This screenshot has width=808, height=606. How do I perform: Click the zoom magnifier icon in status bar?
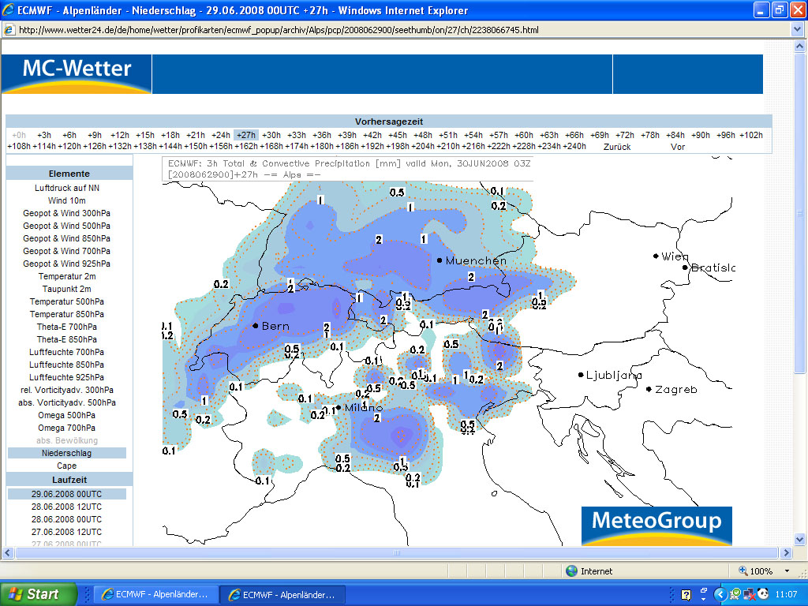point(743,570)
